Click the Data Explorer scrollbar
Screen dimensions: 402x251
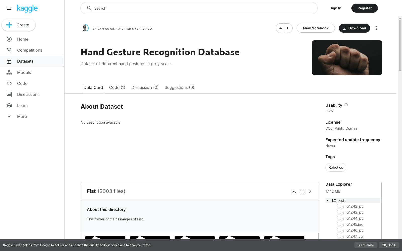[x=381, y=211]
